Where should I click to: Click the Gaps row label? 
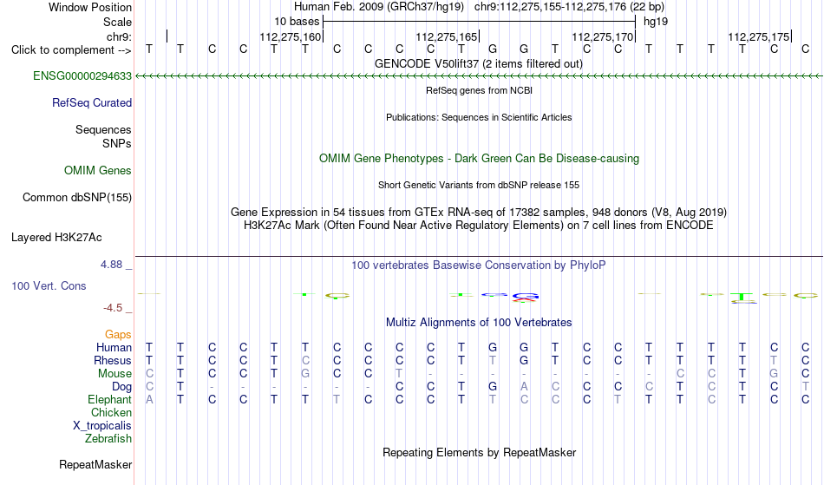118,334
